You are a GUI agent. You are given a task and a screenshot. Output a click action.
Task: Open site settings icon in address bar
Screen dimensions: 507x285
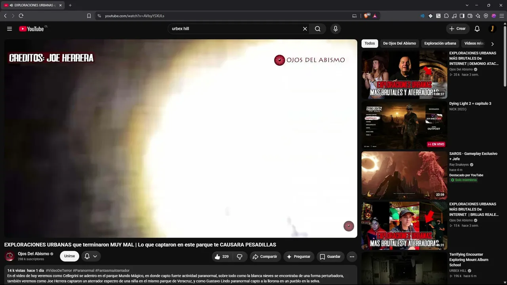click(x=99, y=16)
